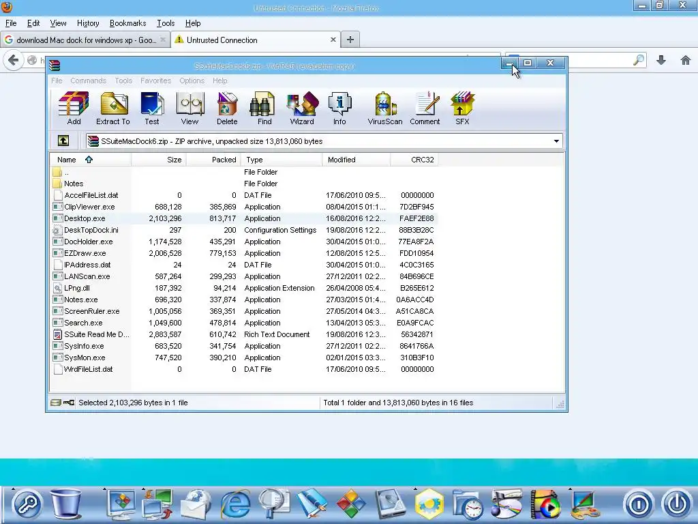Click Firefox home icon

click(x=686, y=60)
